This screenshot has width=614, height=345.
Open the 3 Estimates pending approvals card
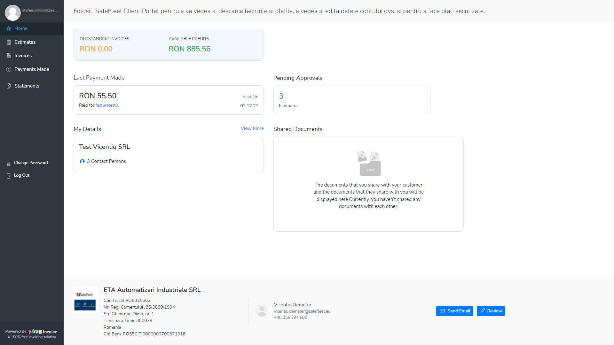(352, 100)
